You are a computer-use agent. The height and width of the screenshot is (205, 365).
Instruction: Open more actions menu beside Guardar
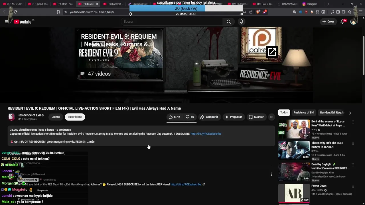coord(271,117)
